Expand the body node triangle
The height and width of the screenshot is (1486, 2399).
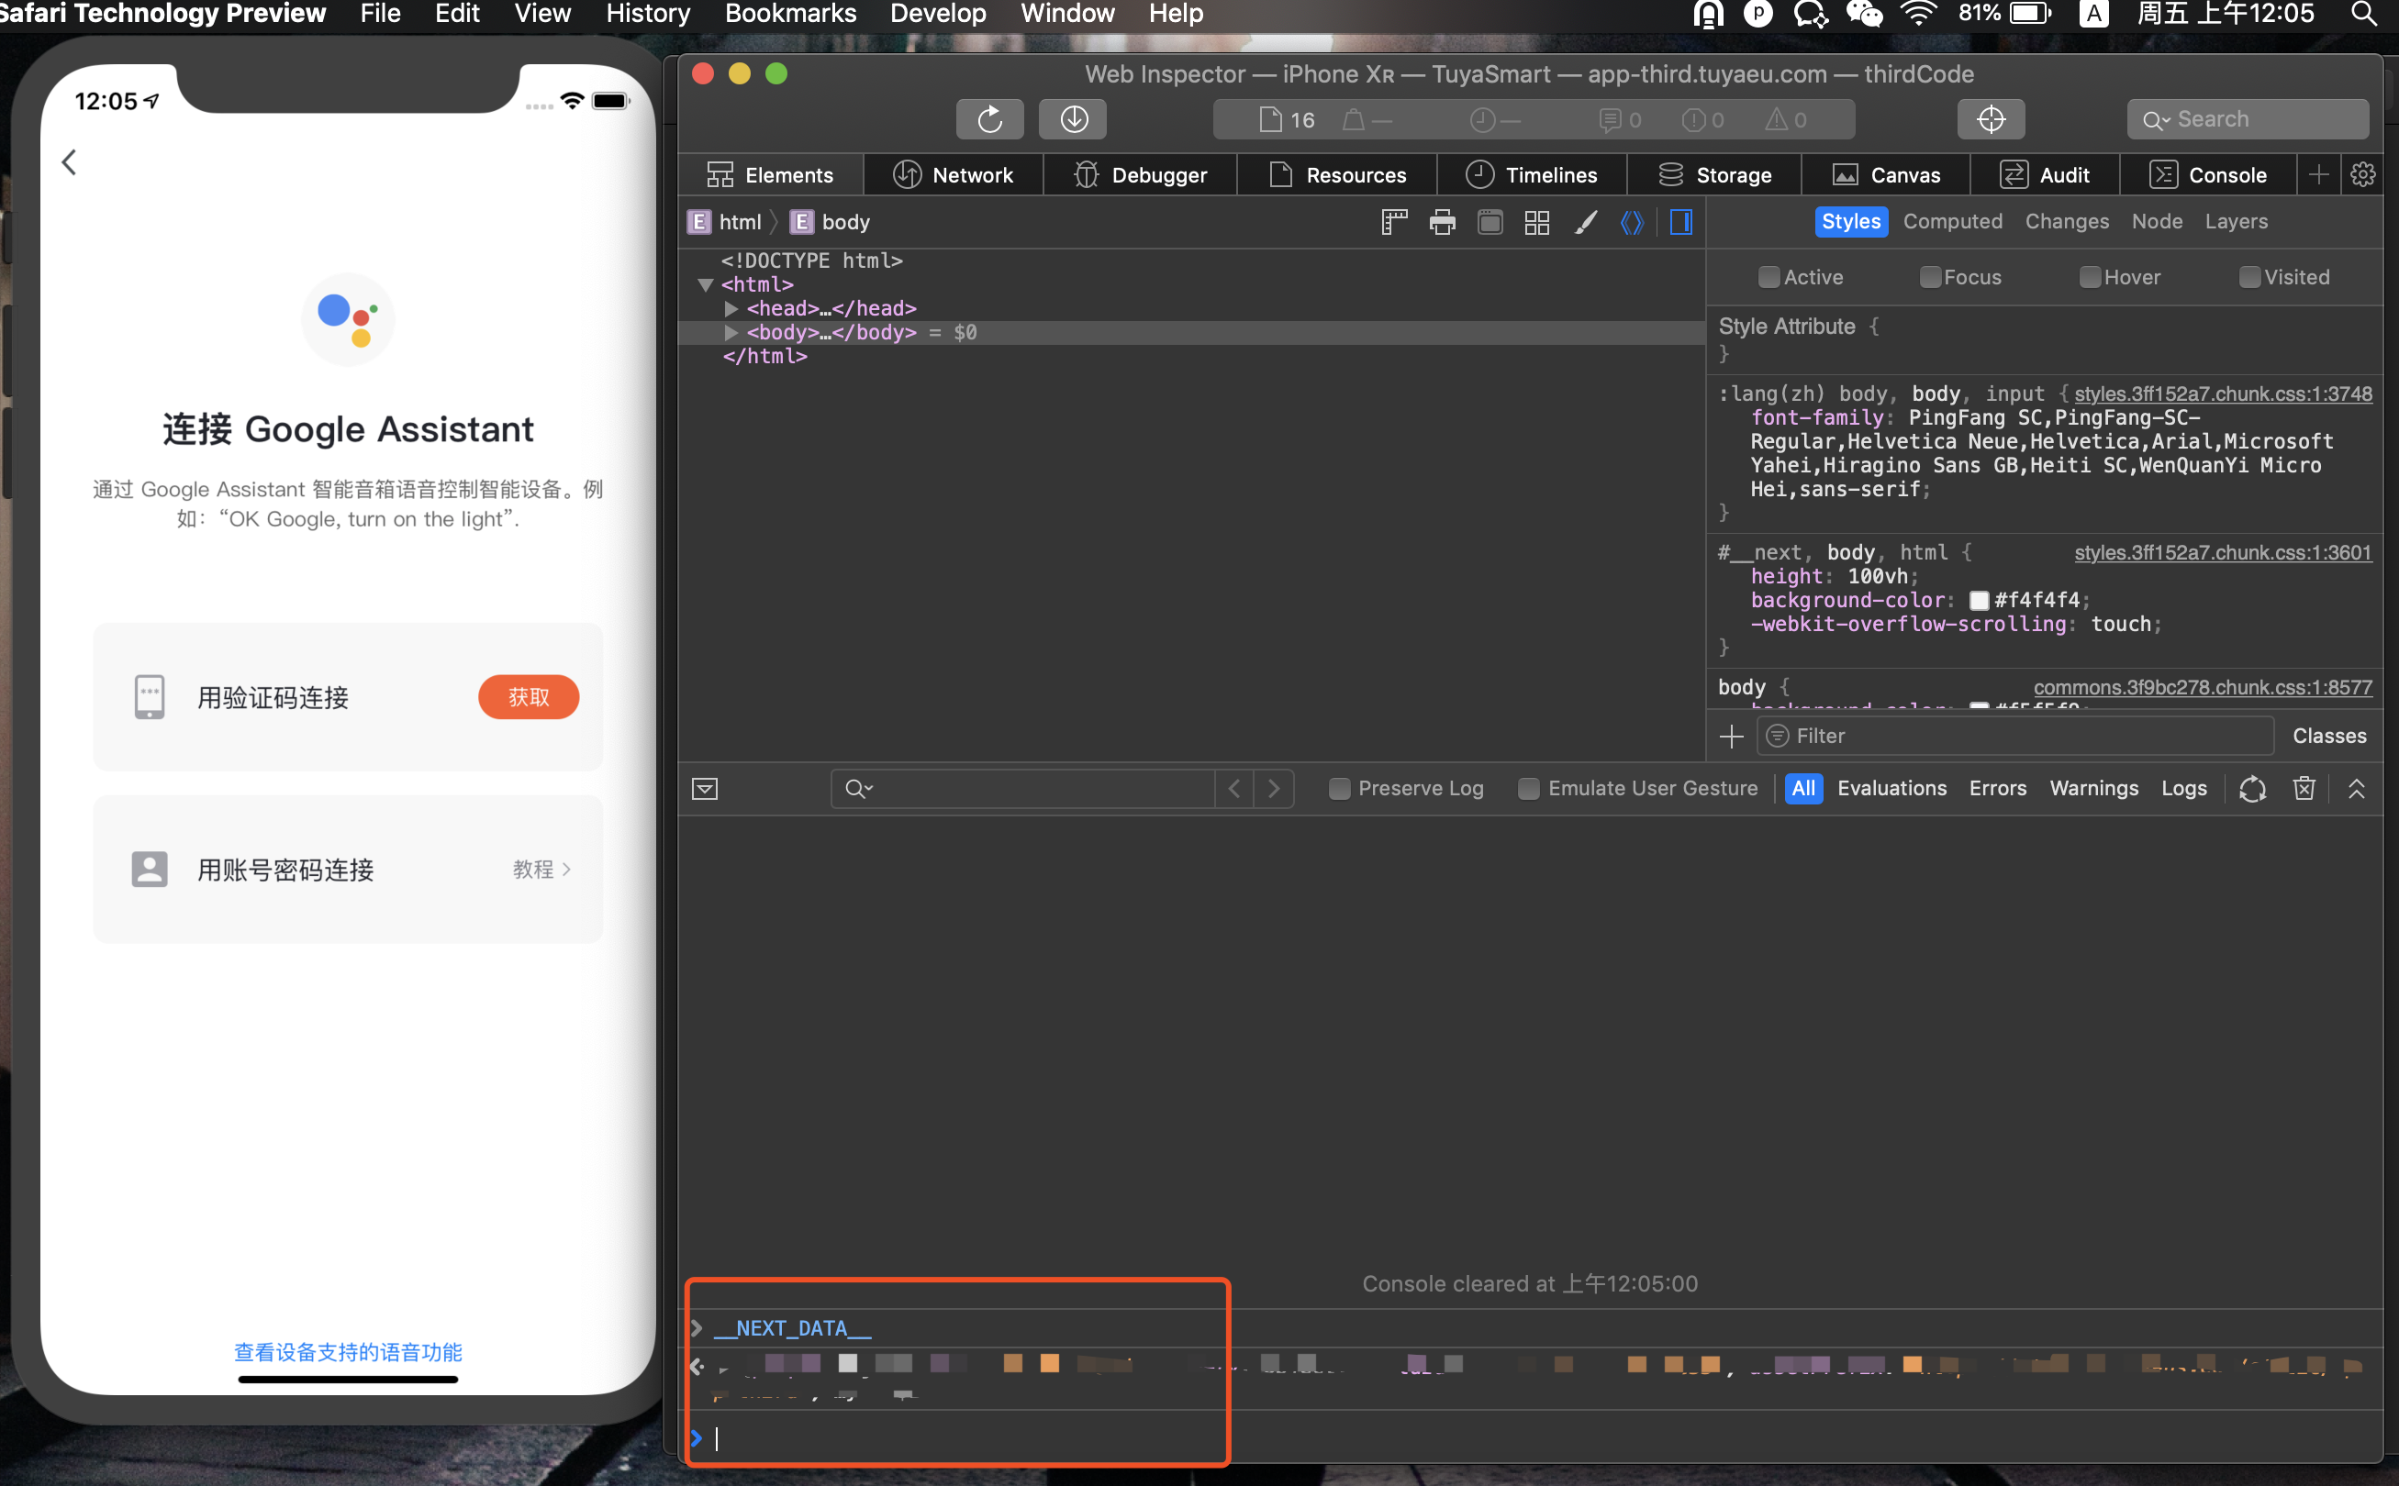pyautogui.click(x=731, y=332)
